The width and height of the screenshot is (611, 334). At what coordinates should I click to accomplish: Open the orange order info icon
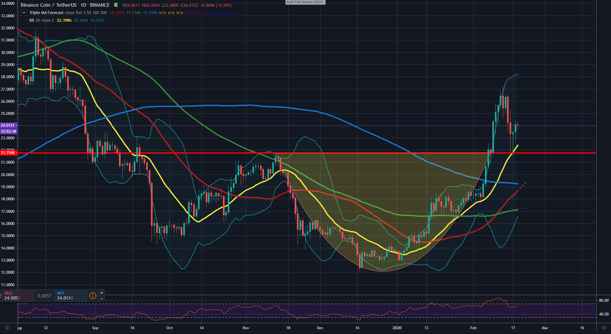[93, 296]
